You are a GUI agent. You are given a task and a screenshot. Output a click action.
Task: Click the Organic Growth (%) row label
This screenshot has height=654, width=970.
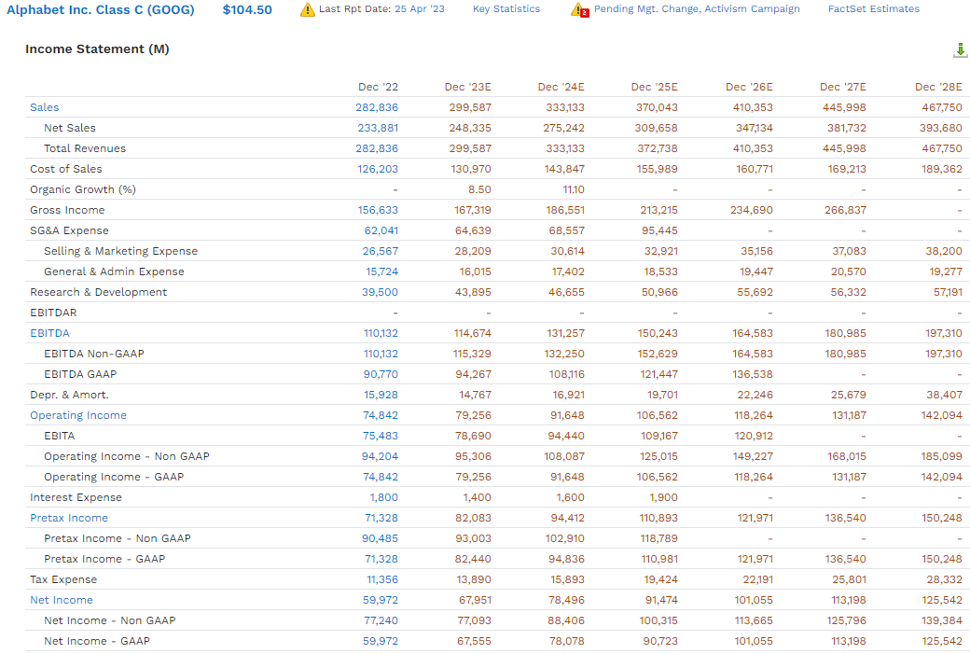coord(83,189)
